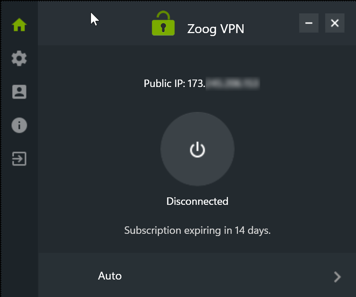Viewport: 356px width, 297px height.
Task: Click the blurred IP address portion
Action: (233, 84)
